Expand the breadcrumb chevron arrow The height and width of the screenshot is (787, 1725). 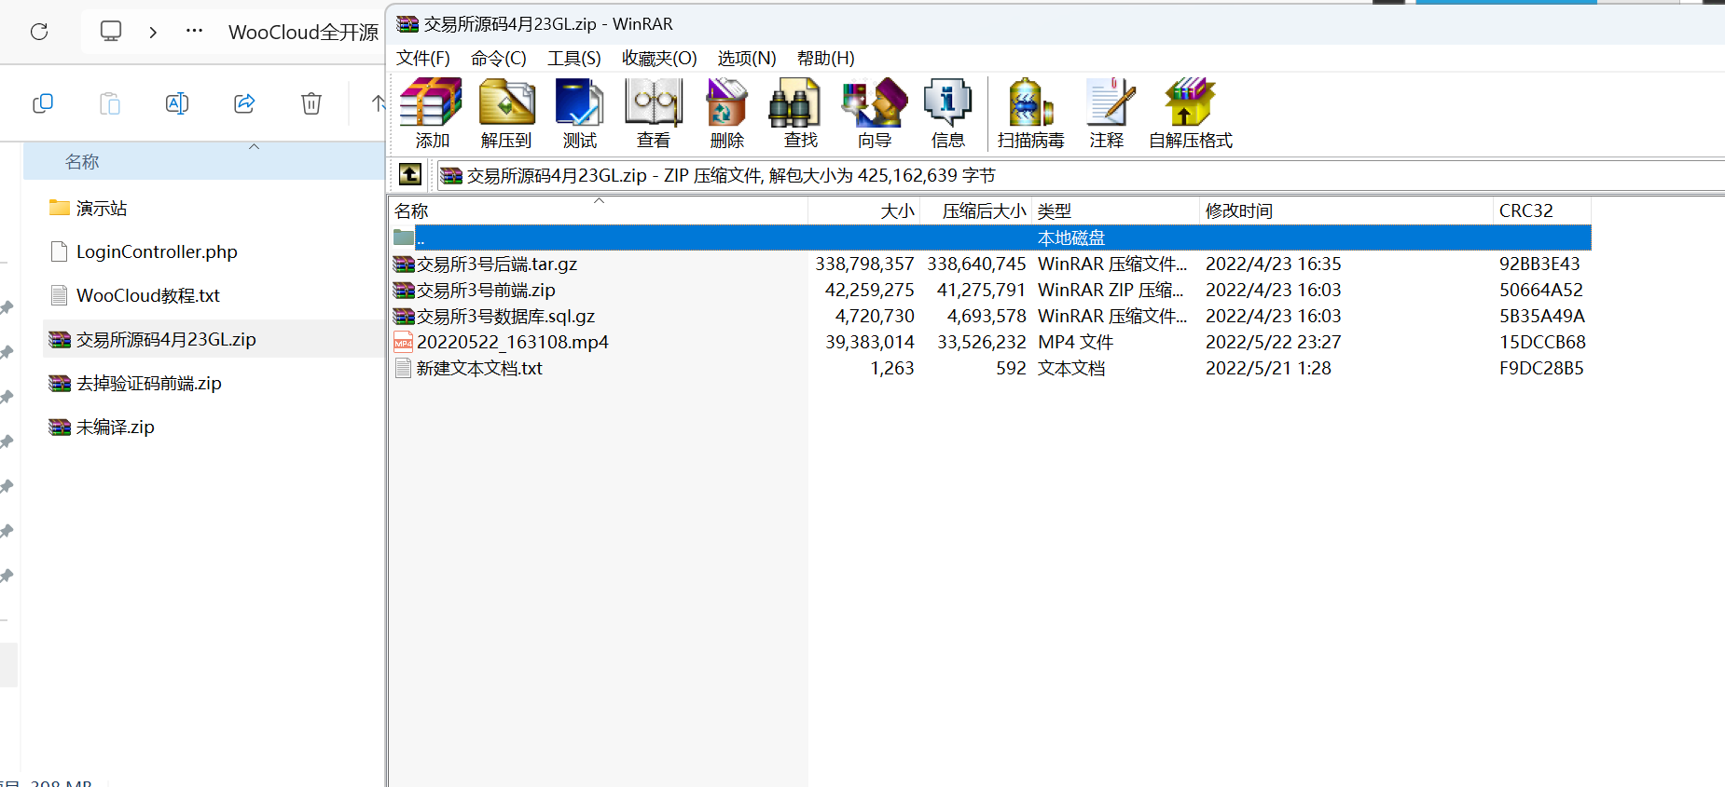pyautogui.click(x=153, y=32)
